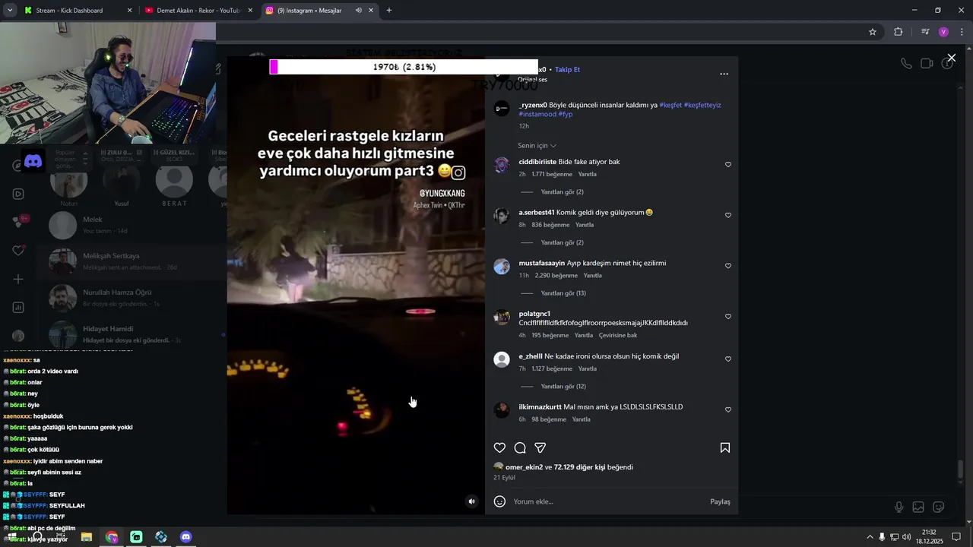The height and width of the screenshot is (547, 973).
Task: Close the Kick Dashboard tab
Action: click(129, 11)
